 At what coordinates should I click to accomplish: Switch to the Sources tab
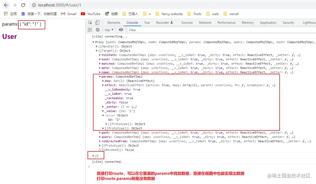coord(187,23)
